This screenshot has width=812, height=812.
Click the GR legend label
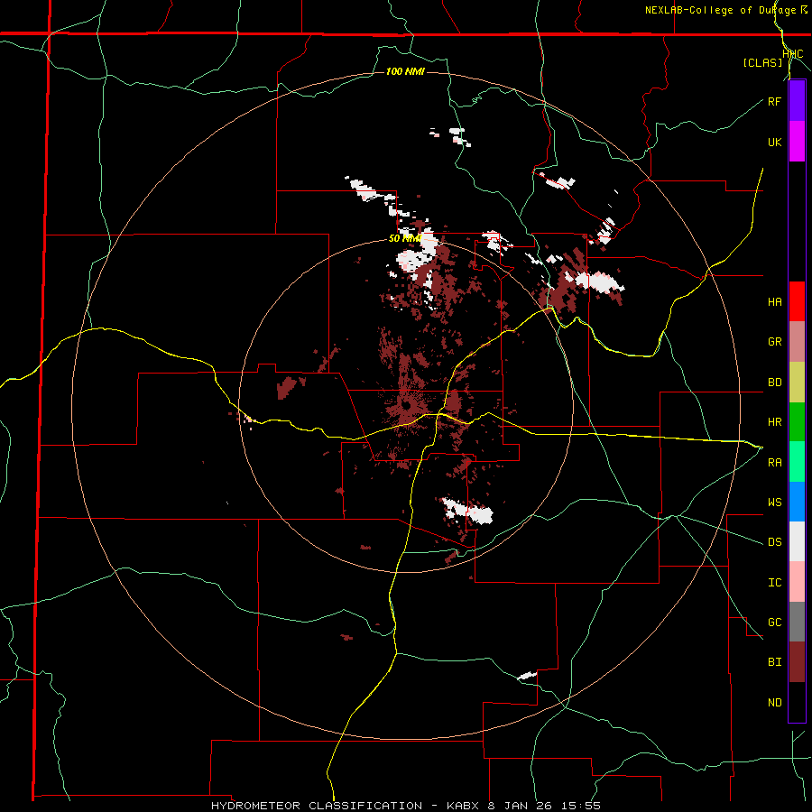click(x=774, y=342)
